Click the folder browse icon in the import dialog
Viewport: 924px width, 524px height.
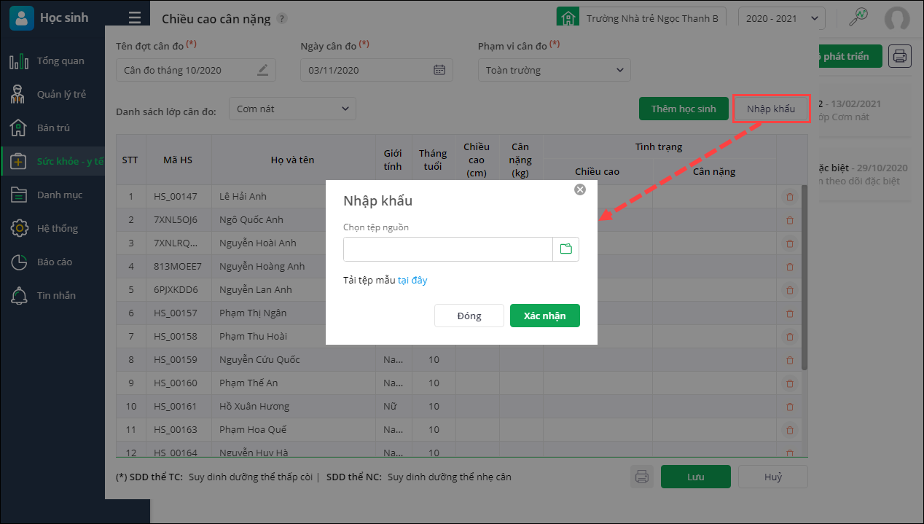pos(566,249)
